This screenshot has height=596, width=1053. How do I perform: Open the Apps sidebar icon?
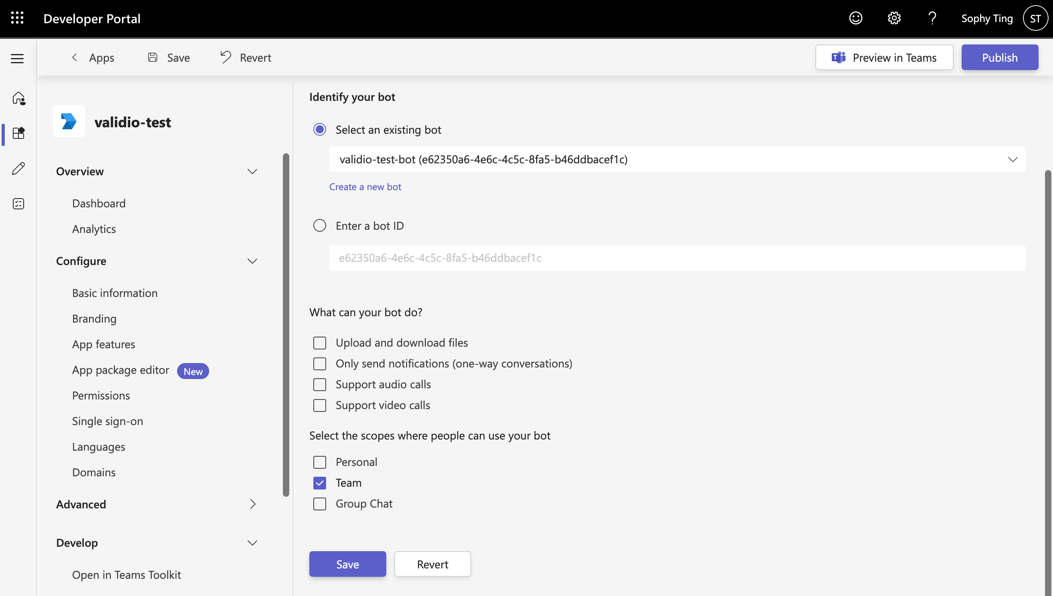point(18,133)
